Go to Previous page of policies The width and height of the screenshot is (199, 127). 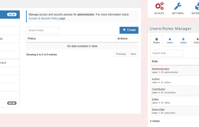point(121,54)
